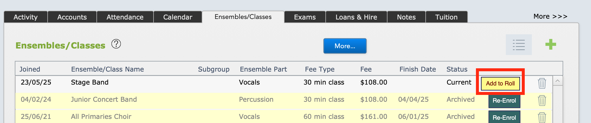The width and height of the screenshot is (591, 123).
Task: Select the Stage Band row name
Action: 90,82
